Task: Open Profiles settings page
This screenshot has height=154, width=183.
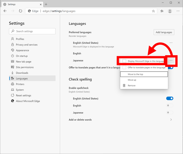Action: (x=32, y=39)
